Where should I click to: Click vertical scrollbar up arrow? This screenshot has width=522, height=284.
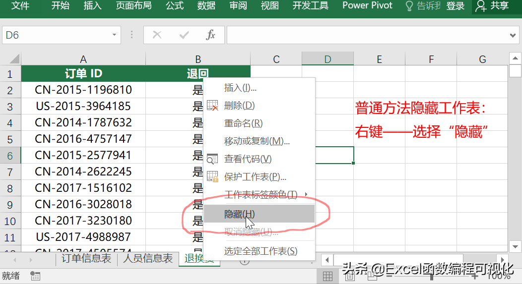click(515, 58)
